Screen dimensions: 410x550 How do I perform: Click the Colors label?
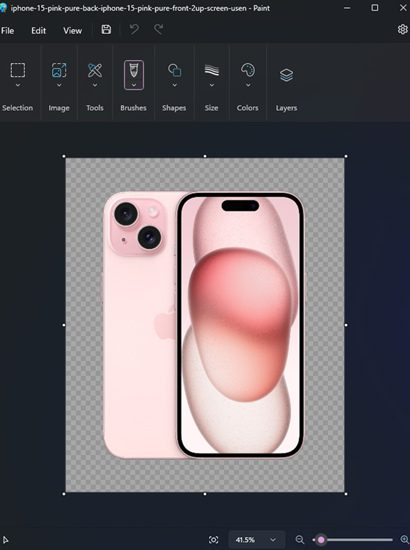click(248, 108)
